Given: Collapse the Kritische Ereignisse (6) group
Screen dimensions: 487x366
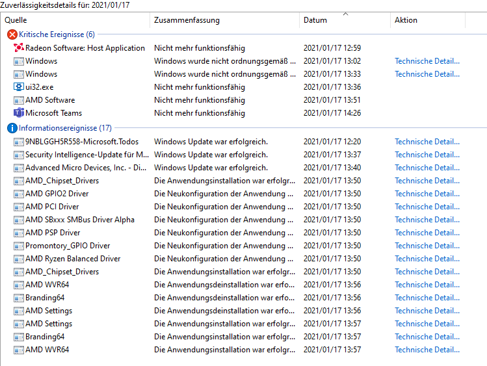Looking at the screenshot, I should click(57, 34).
